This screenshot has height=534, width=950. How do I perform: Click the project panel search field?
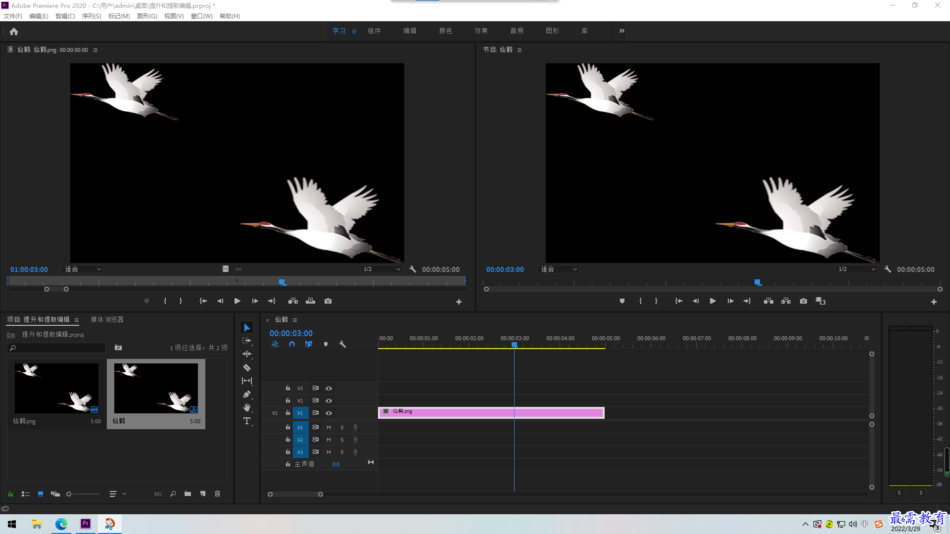point(57,348)
